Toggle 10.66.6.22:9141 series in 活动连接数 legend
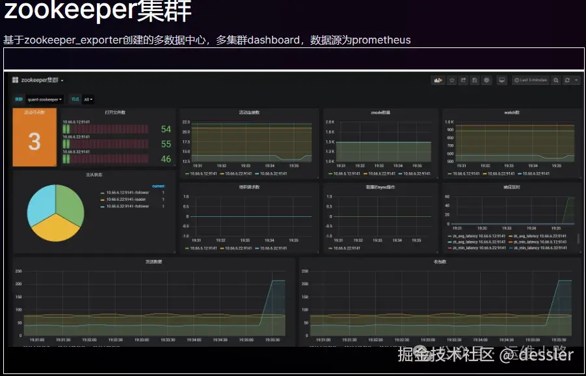The image size is (586, 376). coord(236,174)
